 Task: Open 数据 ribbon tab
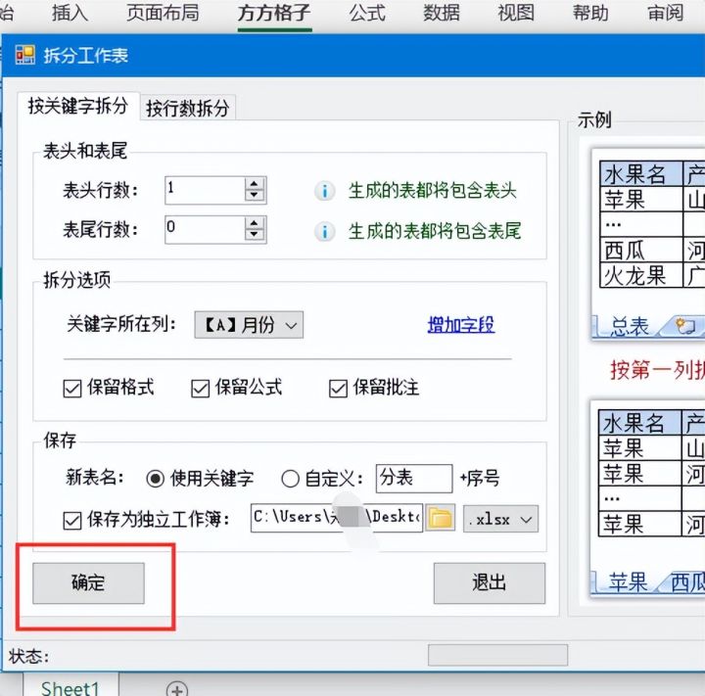click(442, 13)
